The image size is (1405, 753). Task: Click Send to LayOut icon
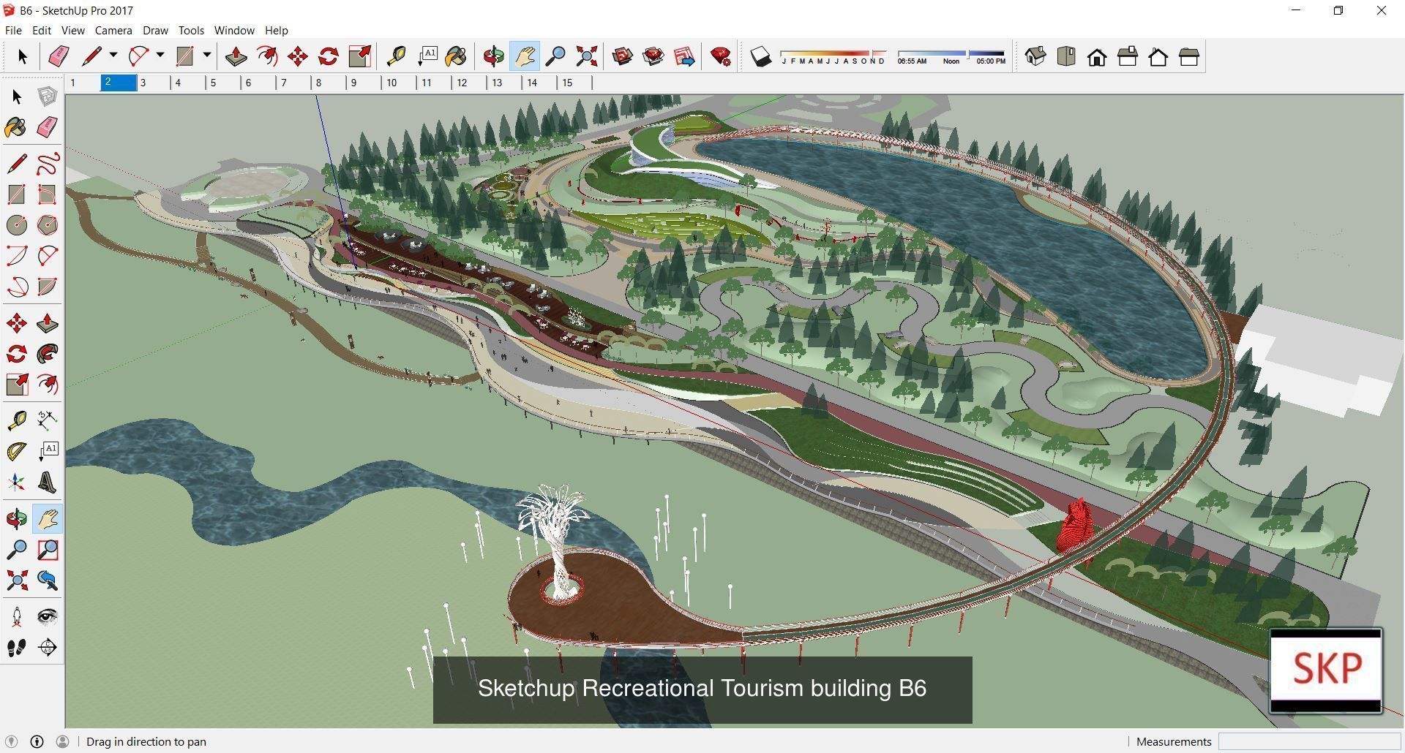click(684, 56)
